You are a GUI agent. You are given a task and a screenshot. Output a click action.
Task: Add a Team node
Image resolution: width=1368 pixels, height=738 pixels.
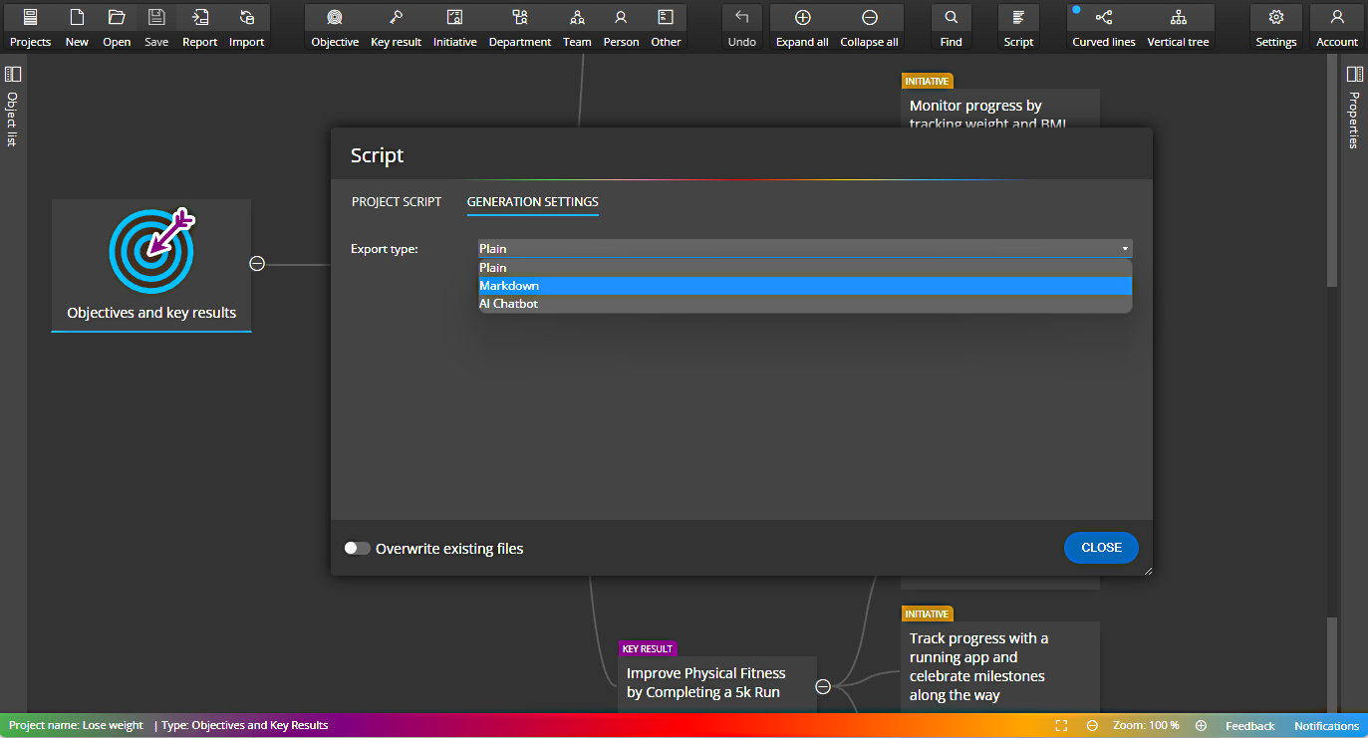pos(577,27)
